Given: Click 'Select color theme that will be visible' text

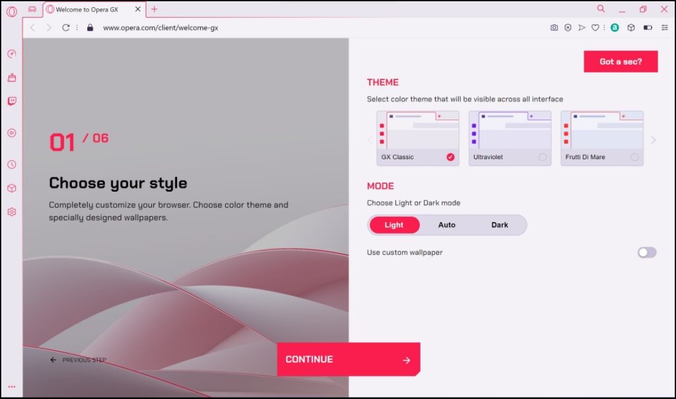Looking at the screenshot, I should click(465, 99).
